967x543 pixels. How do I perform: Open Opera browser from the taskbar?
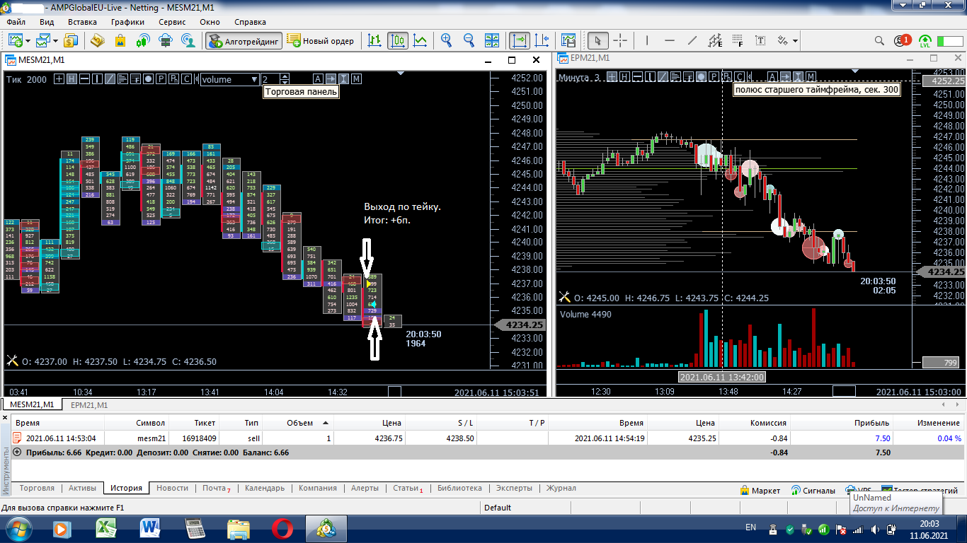coord(282,528)
